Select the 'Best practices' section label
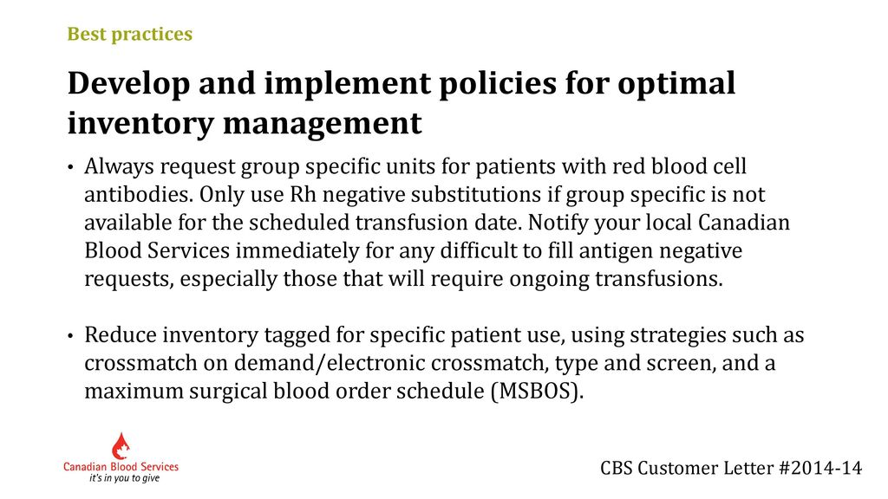This screenshot has height=499, width=888. (x=130, y=34)
